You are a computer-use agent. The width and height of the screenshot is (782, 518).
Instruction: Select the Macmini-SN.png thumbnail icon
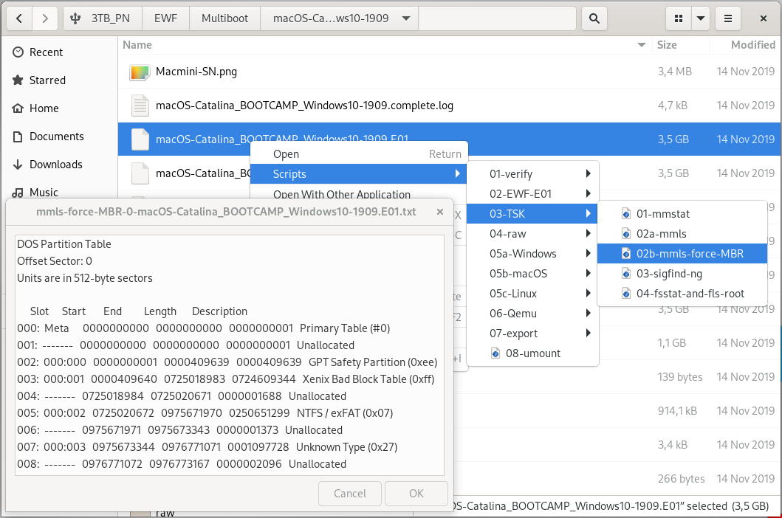click(140, 72)
